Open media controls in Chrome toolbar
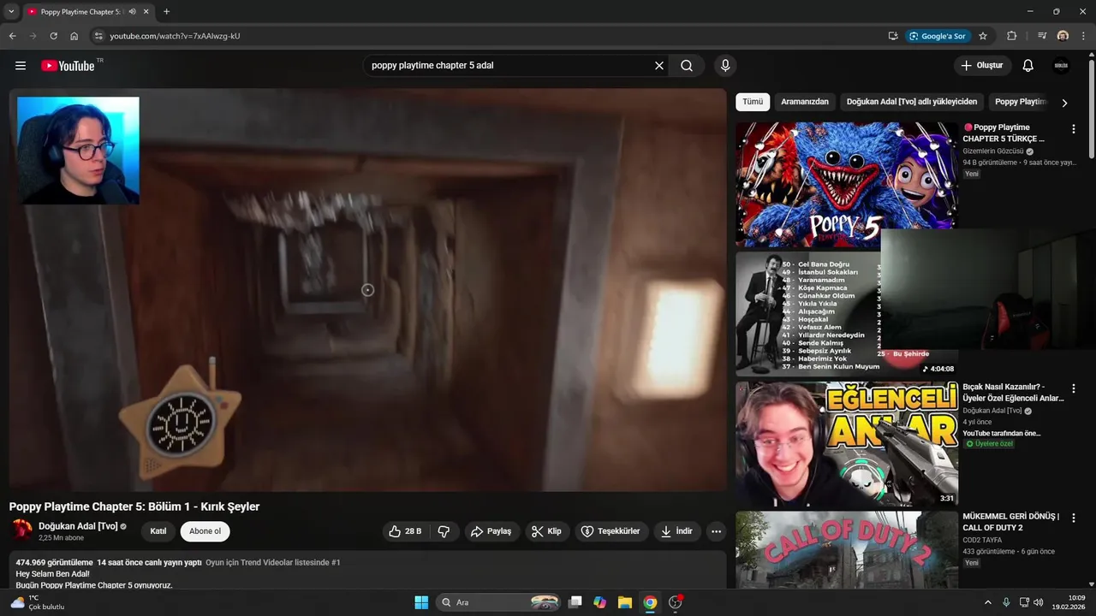Viewport: 1096px width, 616px height. pos(1042,36)
